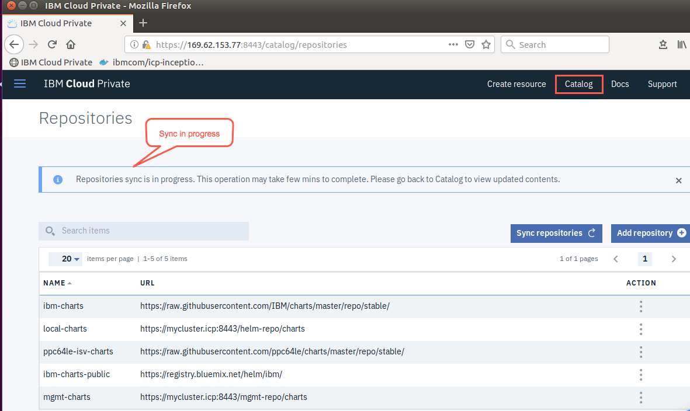Click the URL column header
This screenshot has height=411, width=690.
[147, 283]
